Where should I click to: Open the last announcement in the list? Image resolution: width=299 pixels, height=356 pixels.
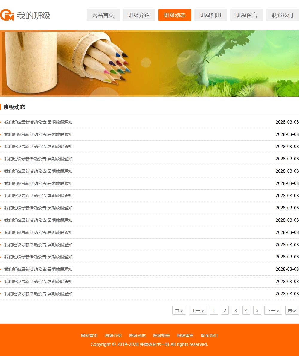pos(38,294)
